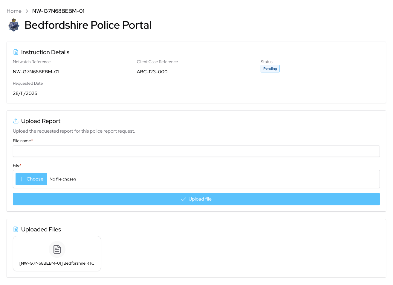Click the plus icon inside the Choose button
This screenshot has width=393, height=285.
point(22,179)
